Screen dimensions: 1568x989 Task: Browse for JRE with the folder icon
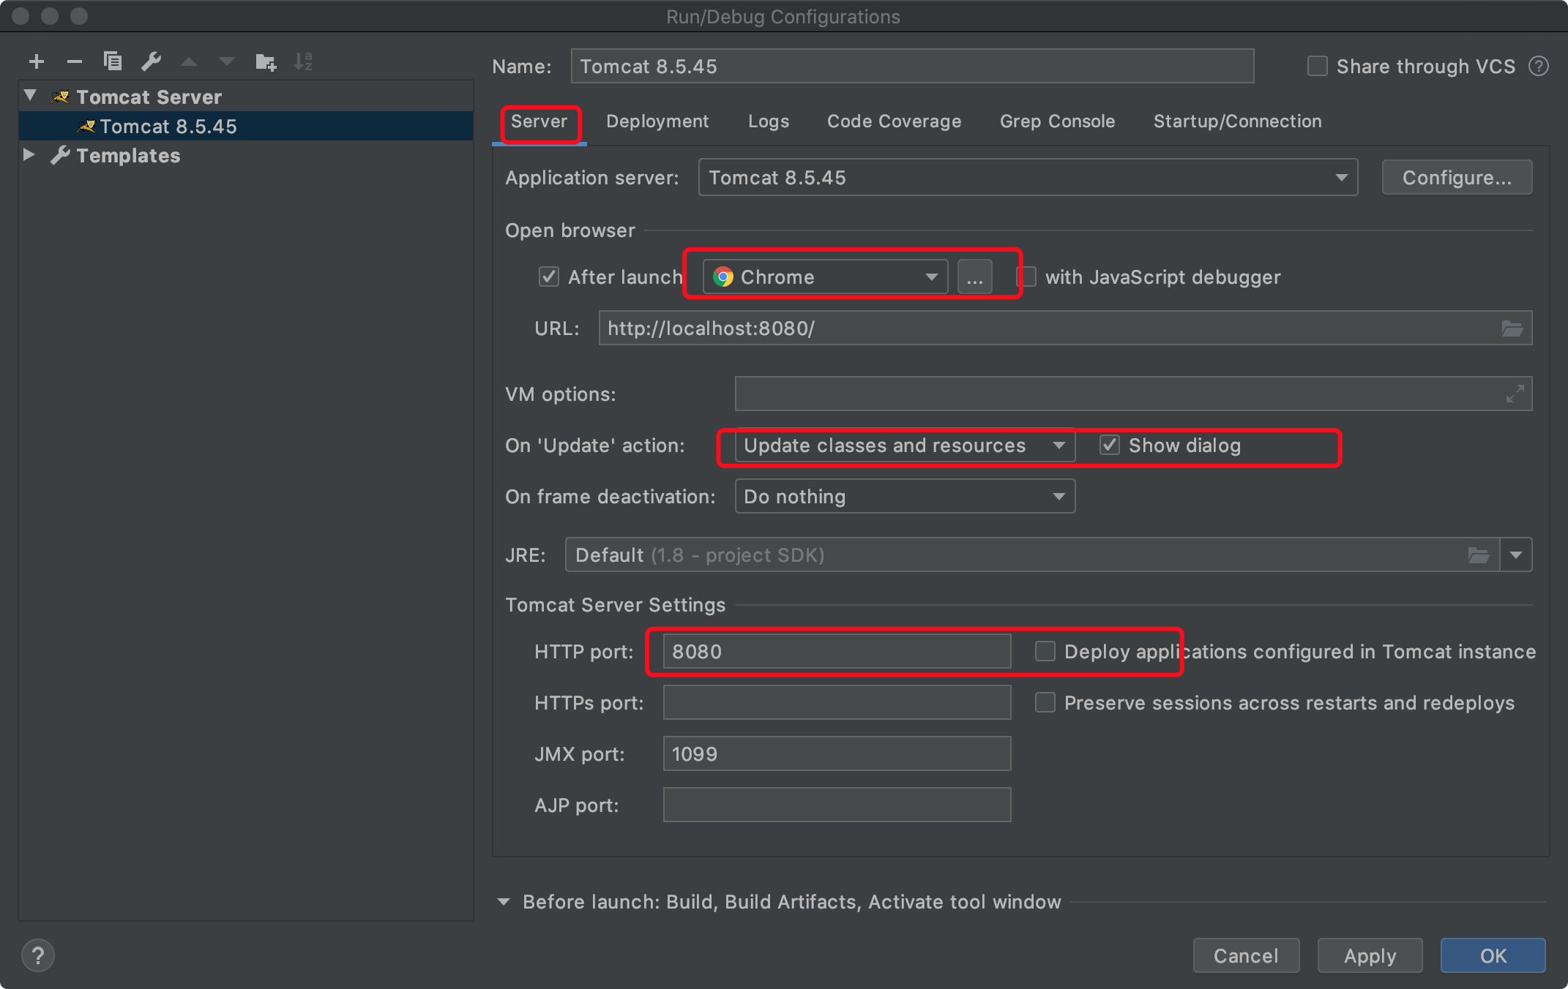[1479, 555]
